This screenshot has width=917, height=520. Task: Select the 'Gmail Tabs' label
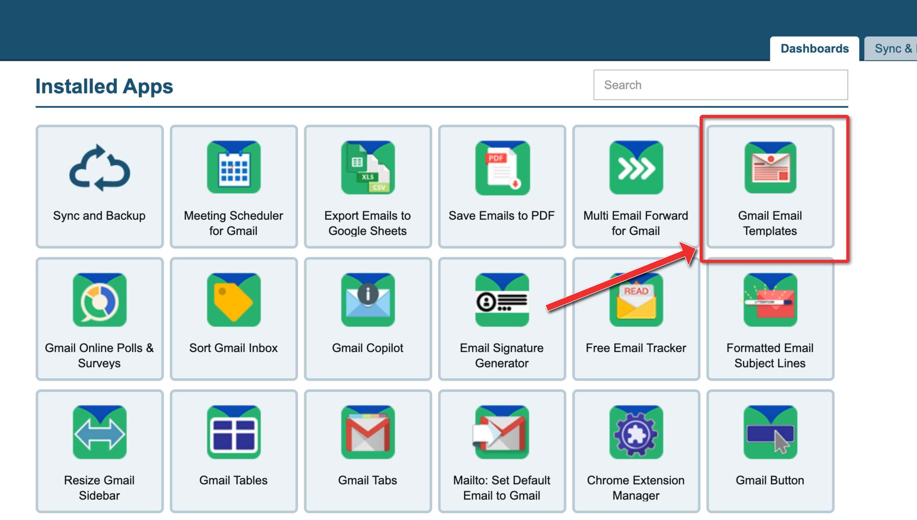[368, 480]
